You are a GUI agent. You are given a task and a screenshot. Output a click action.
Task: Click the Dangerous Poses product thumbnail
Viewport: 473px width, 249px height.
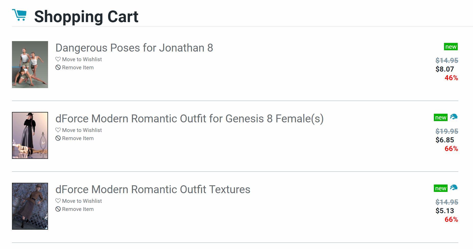click(30, 64)
